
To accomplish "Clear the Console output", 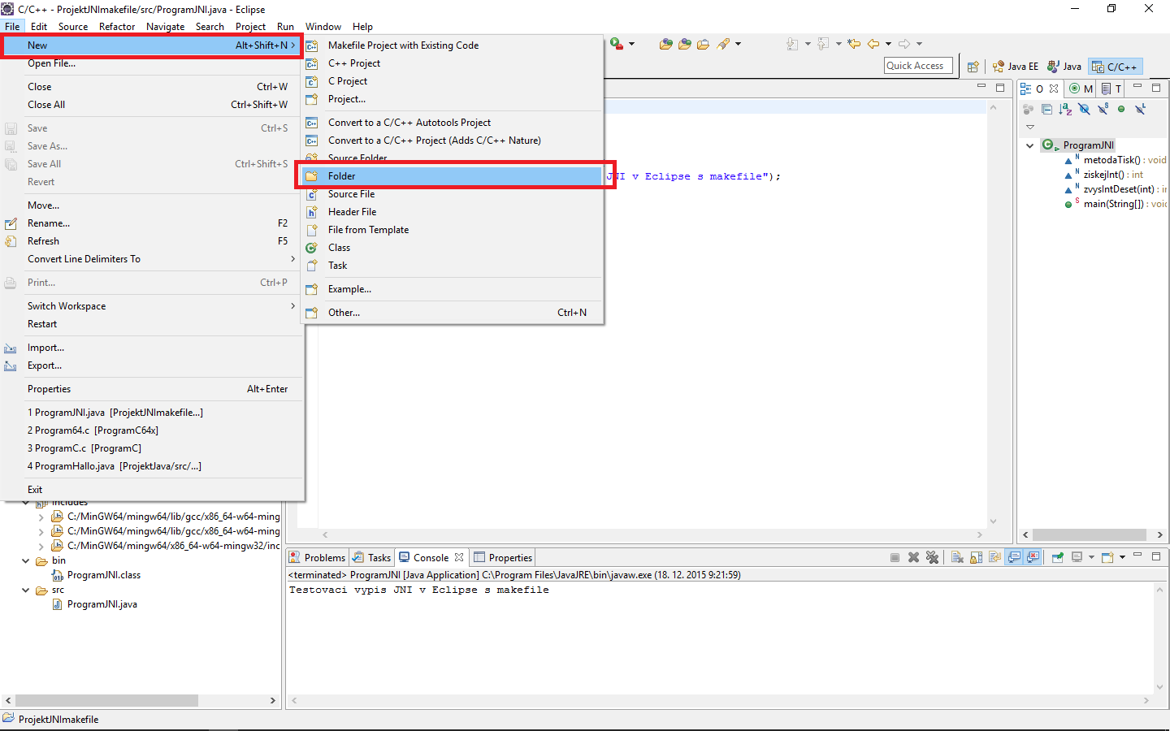I will point(957,557).
